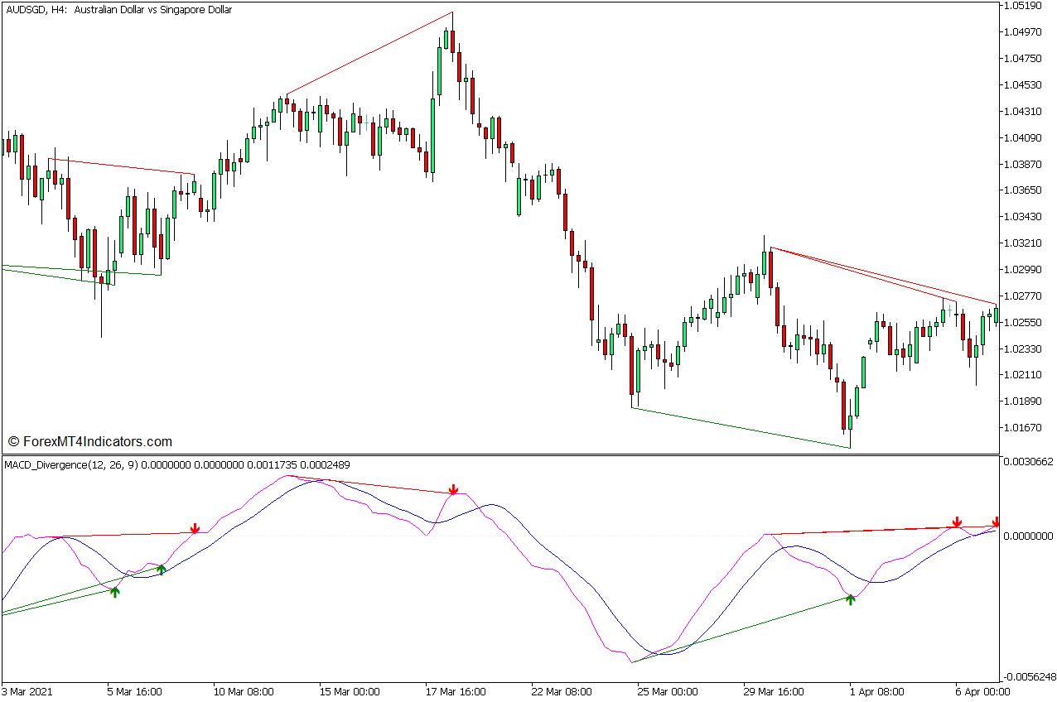Select the green up arrow near 1 Apr

[850, 599]
